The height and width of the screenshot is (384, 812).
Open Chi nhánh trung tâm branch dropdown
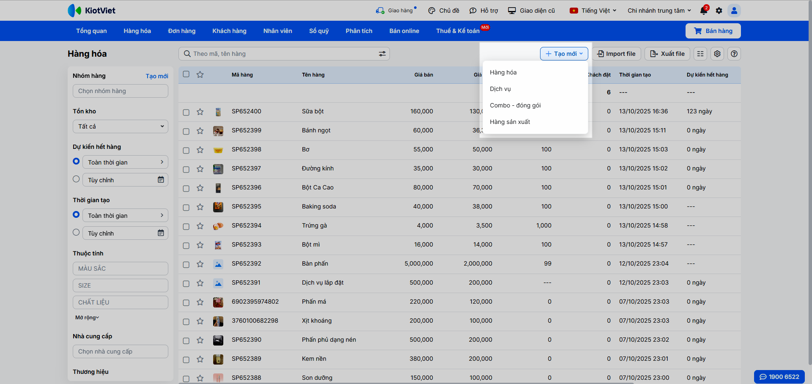coord(659,11)
